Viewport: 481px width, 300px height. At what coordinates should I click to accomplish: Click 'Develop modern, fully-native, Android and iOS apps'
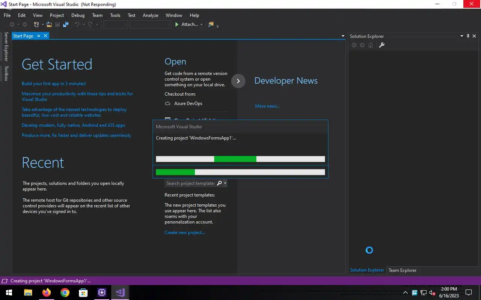(73, 125)
